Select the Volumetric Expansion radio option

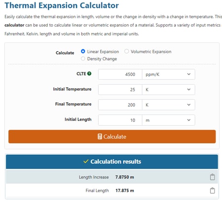[x=126, y=51]
